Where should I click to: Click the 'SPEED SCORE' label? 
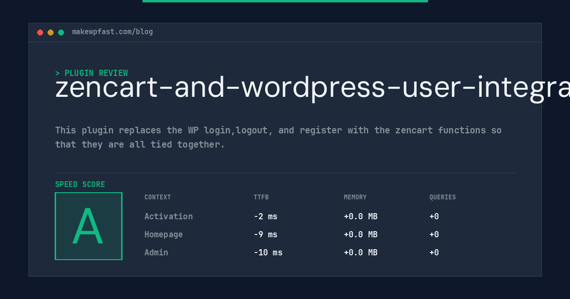(x=80, y=184)
